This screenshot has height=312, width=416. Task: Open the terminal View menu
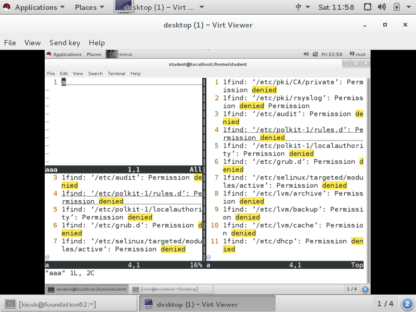(78, 73)
